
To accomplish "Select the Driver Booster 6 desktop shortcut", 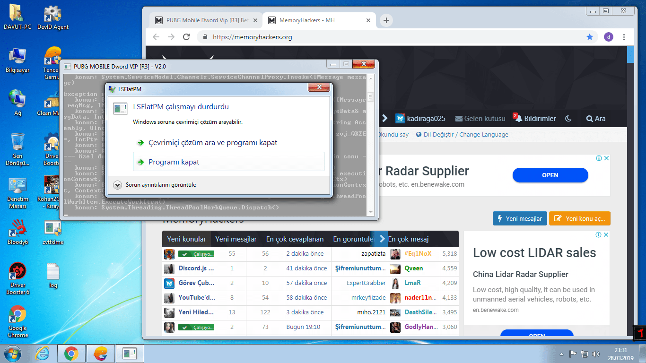I will coord(17,279).
